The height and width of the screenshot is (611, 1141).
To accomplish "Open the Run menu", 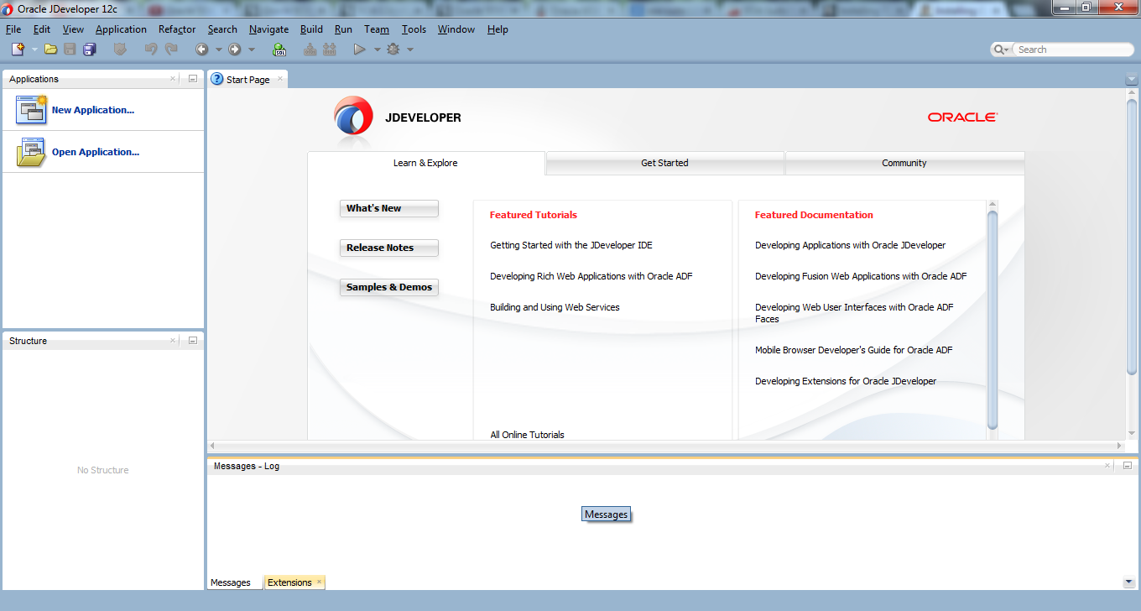I will pos(343,29).
